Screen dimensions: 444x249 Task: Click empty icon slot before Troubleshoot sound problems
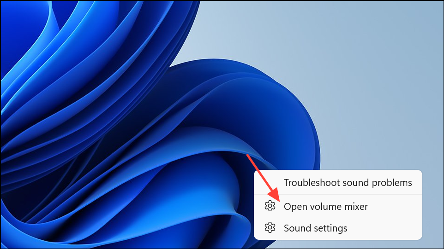(270, 183)
